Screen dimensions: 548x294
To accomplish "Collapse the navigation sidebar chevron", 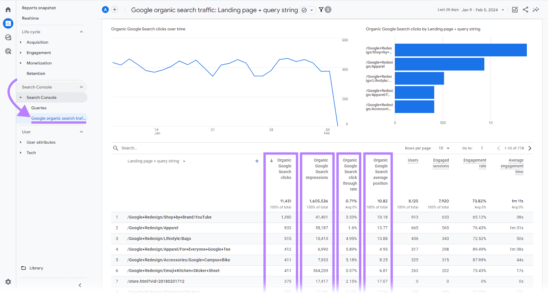I will (80, 285).
